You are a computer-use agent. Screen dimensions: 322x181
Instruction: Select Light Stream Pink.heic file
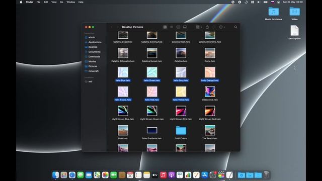pos(181,111)
